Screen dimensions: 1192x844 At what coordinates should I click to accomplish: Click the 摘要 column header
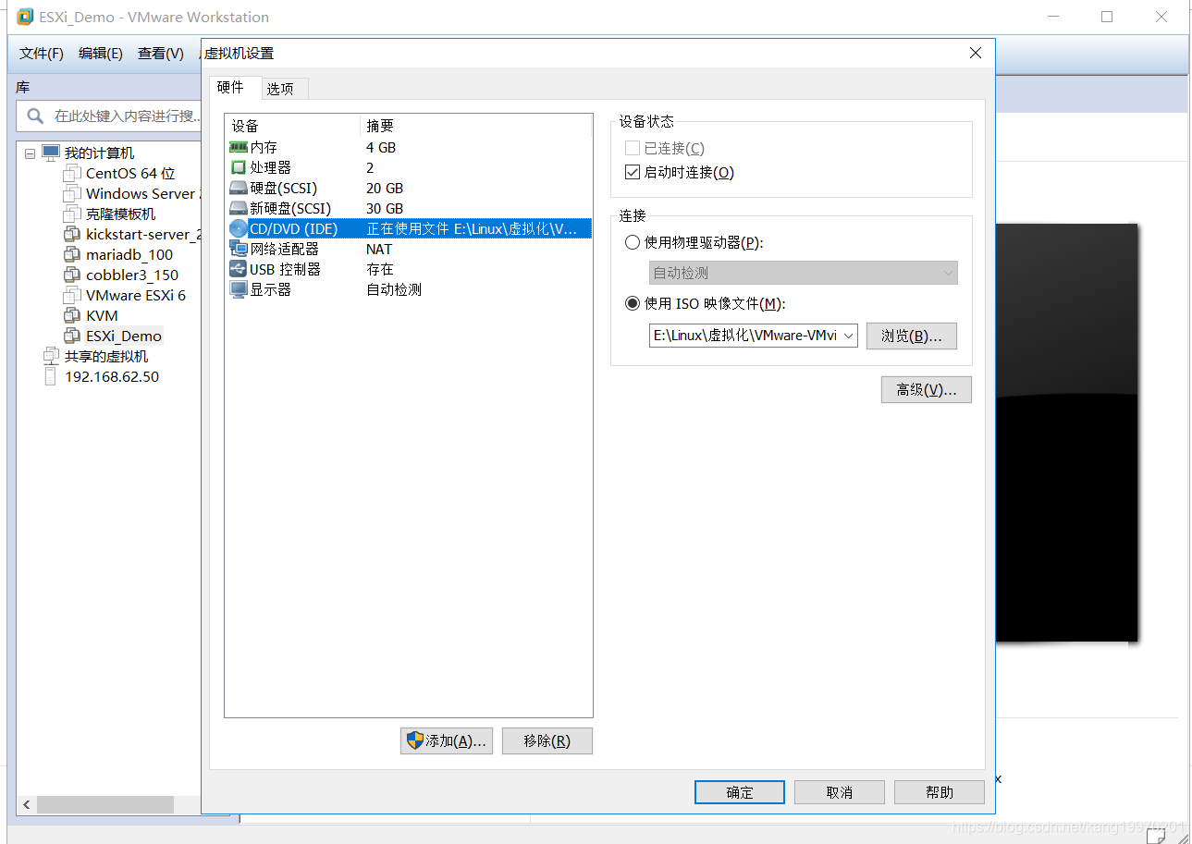tap(475, 126)
